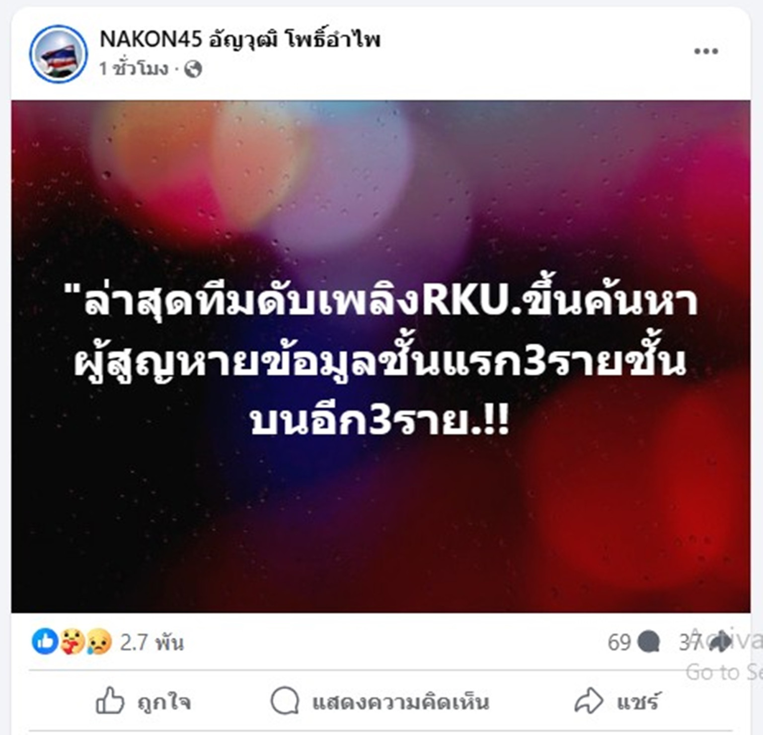763x735 pixels.
Task: Click the globe public audience icon
Action: coord(193,69)
